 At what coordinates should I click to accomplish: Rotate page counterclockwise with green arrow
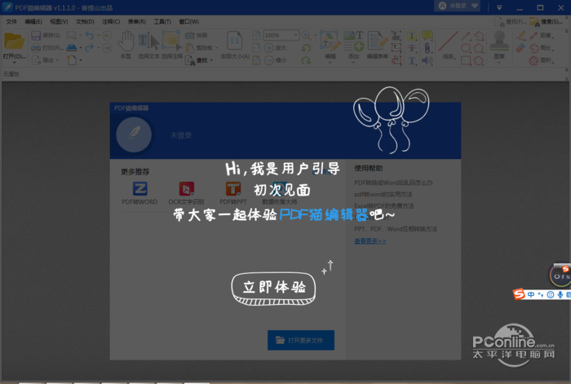click(306, 47)
